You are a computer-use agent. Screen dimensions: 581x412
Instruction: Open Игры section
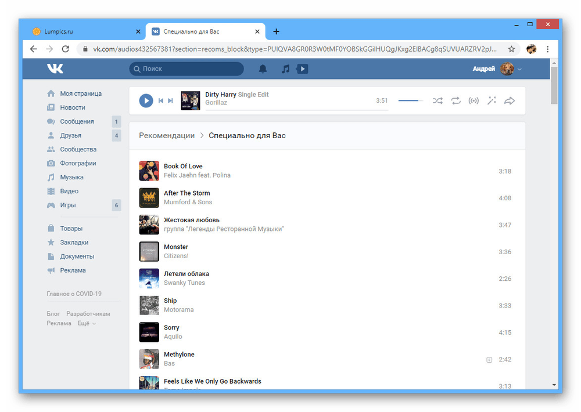[x=68, y=205]
